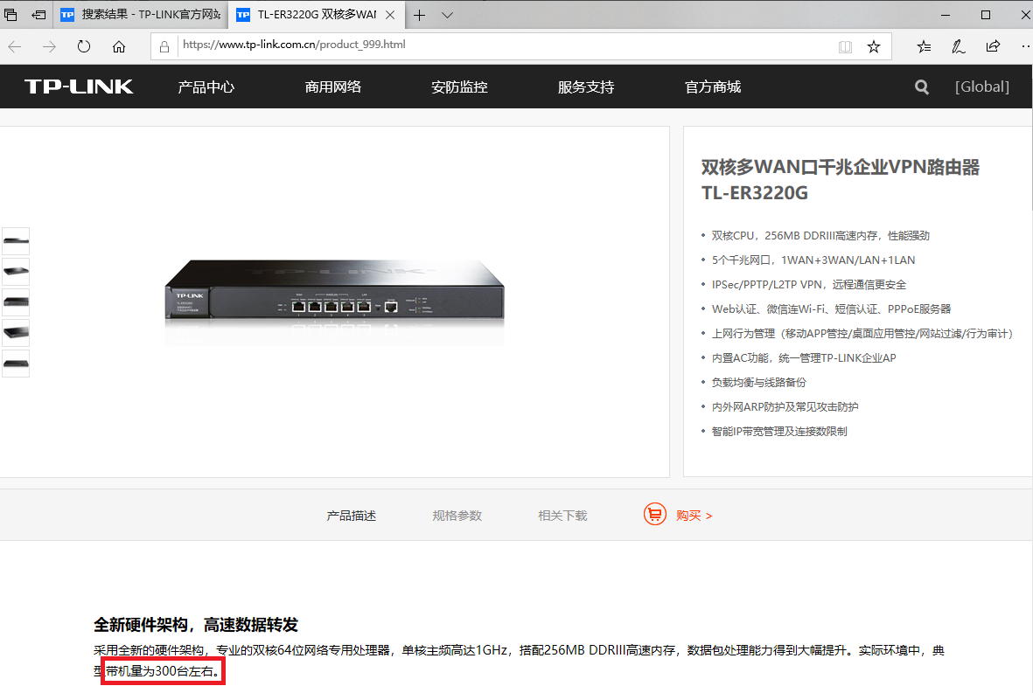Show tab previews chevron
The image size is (1033, 693).
point(447,15)
